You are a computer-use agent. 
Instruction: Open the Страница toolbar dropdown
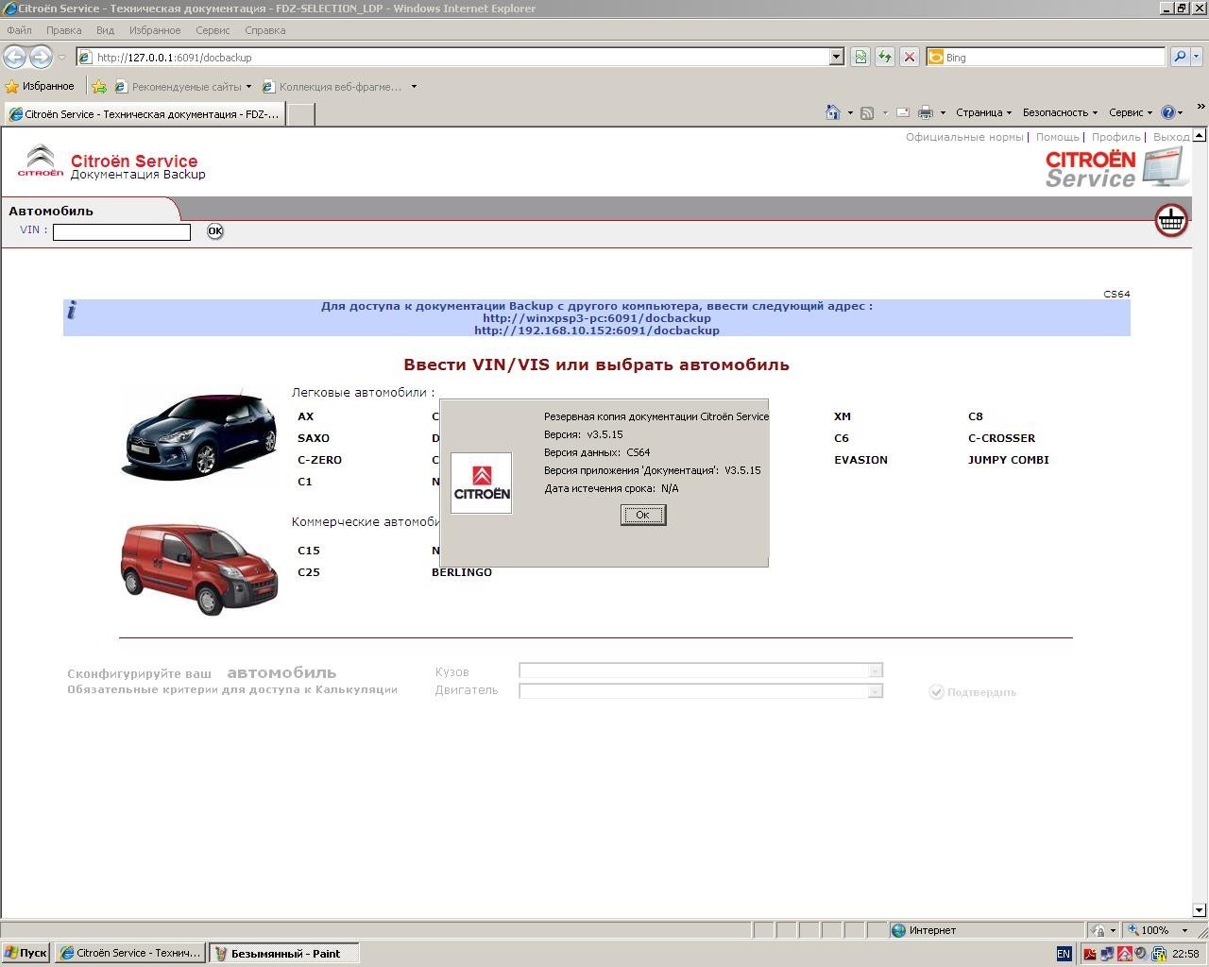point(983,112)
